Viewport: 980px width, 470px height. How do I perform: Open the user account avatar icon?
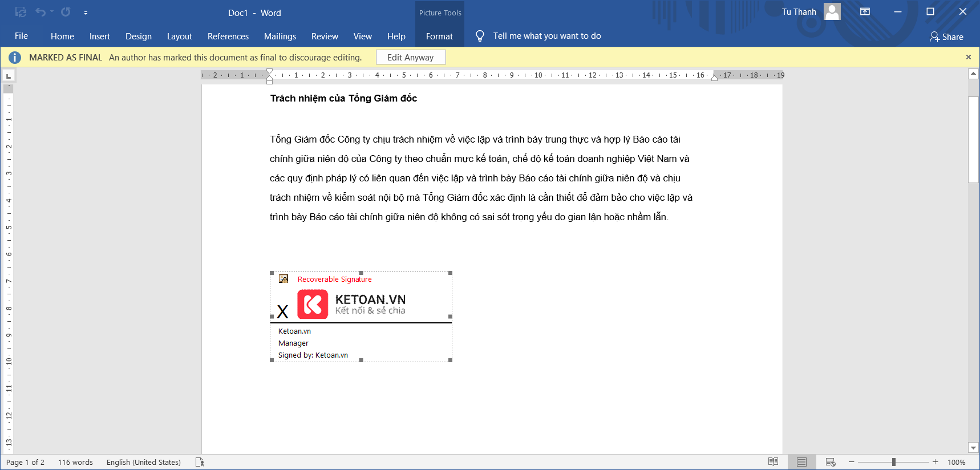click(832, 12)
